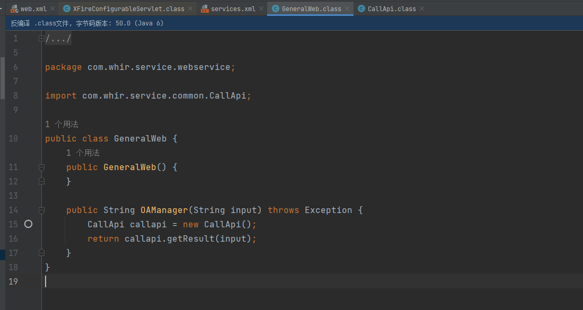Close the CallApi.class tab
This screenshot has height=310, width=583.
(x=422, y=9)
